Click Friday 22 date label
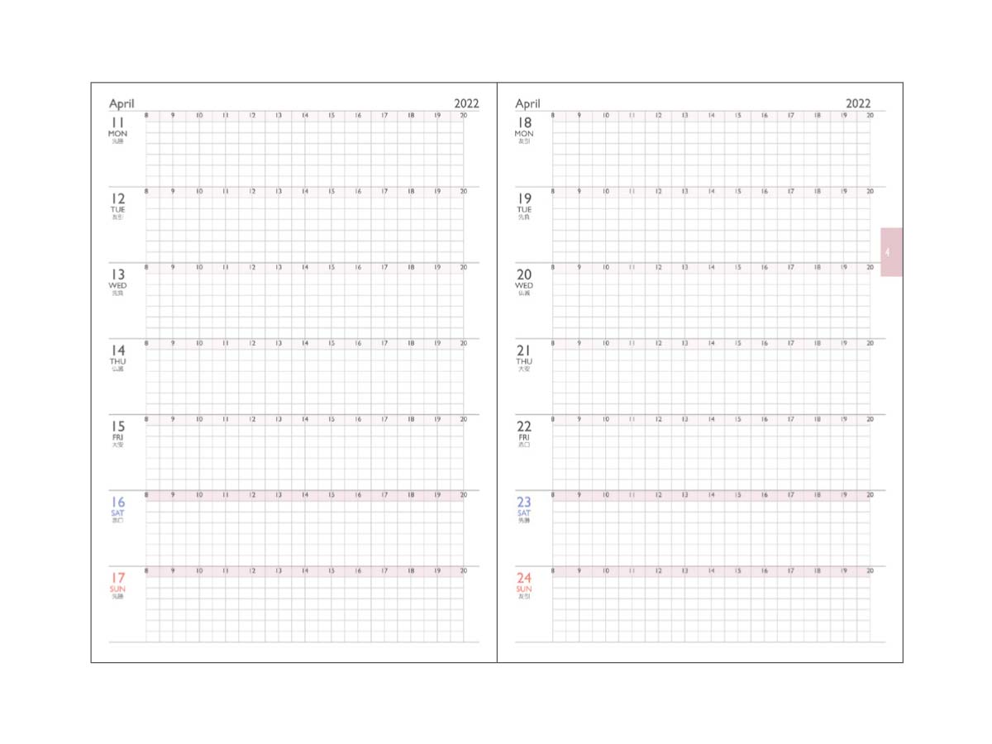 (x=524, y=427)
